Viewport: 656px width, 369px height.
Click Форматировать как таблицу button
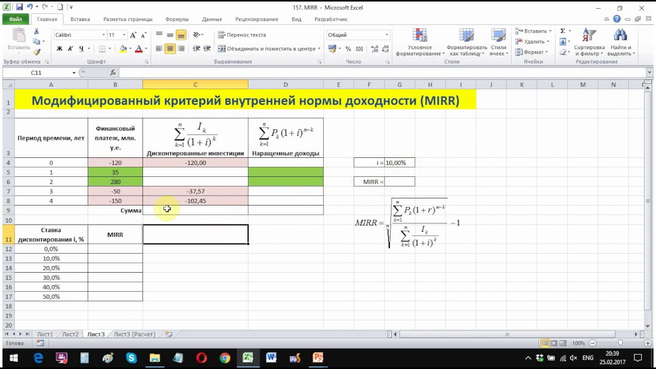click(466, 43)
